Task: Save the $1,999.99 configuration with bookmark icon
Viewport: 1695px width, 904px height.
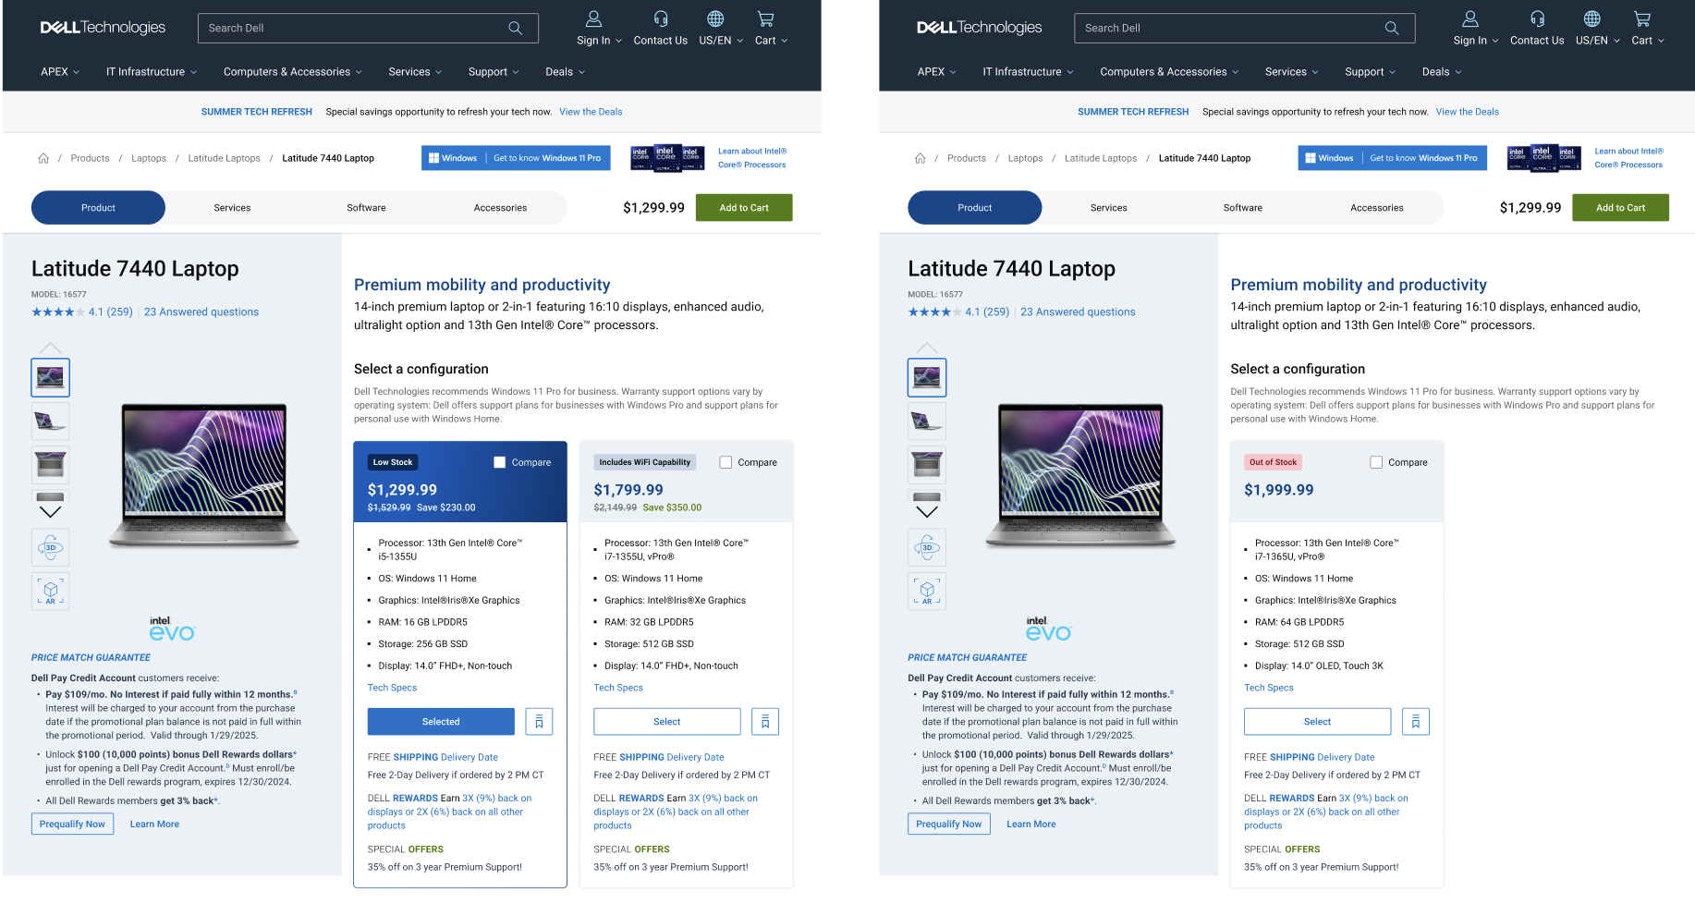Action: tap(1415, 722)
